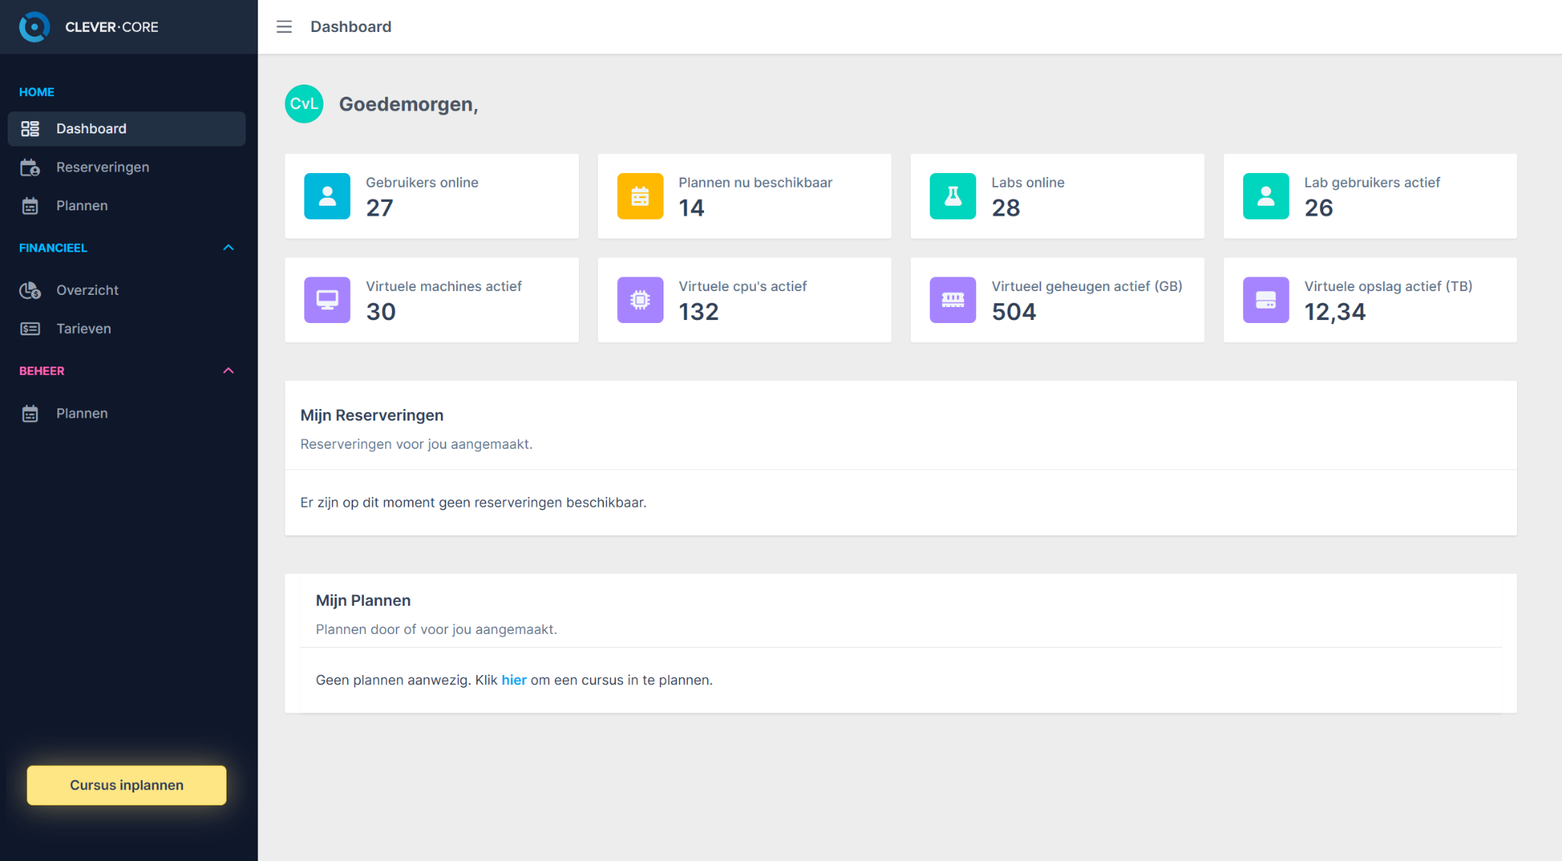1562x861 pixels.
Task: Click the Virtuele cpu's actief value 132
Action: click(x=699, y=311)
